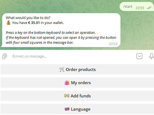Click the /start command link

pyautogui.click(x=128, y=7)
